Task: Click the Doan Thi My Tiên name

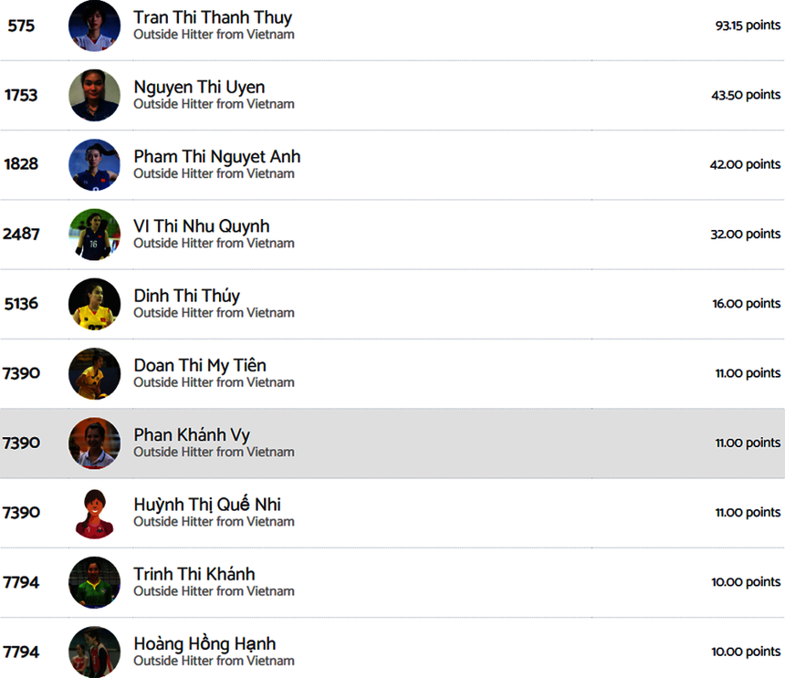Action: click(x=200, y=365)
